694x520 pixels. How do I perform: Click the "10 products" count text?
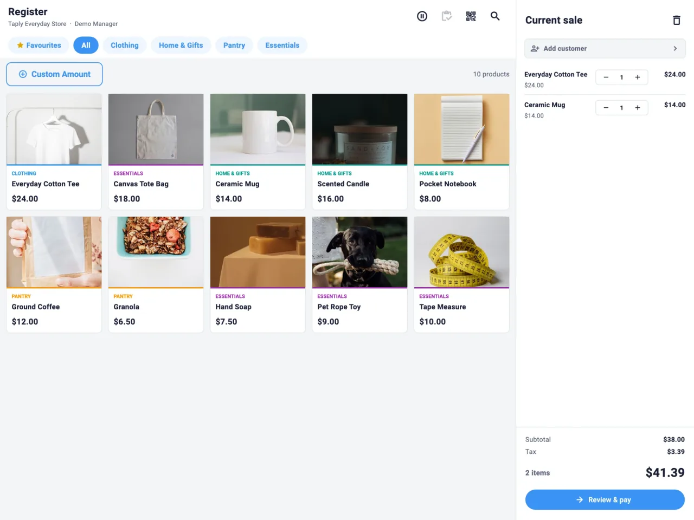pyautogui.click(x=491, y=74)
